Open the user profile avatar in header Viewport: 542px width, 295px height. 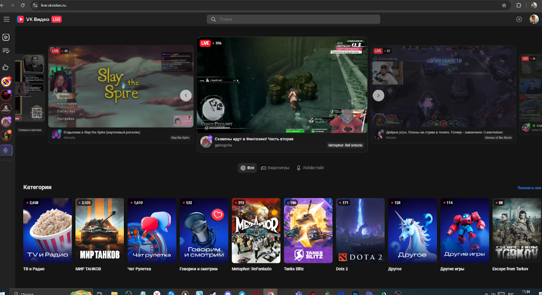coord(534,20)
